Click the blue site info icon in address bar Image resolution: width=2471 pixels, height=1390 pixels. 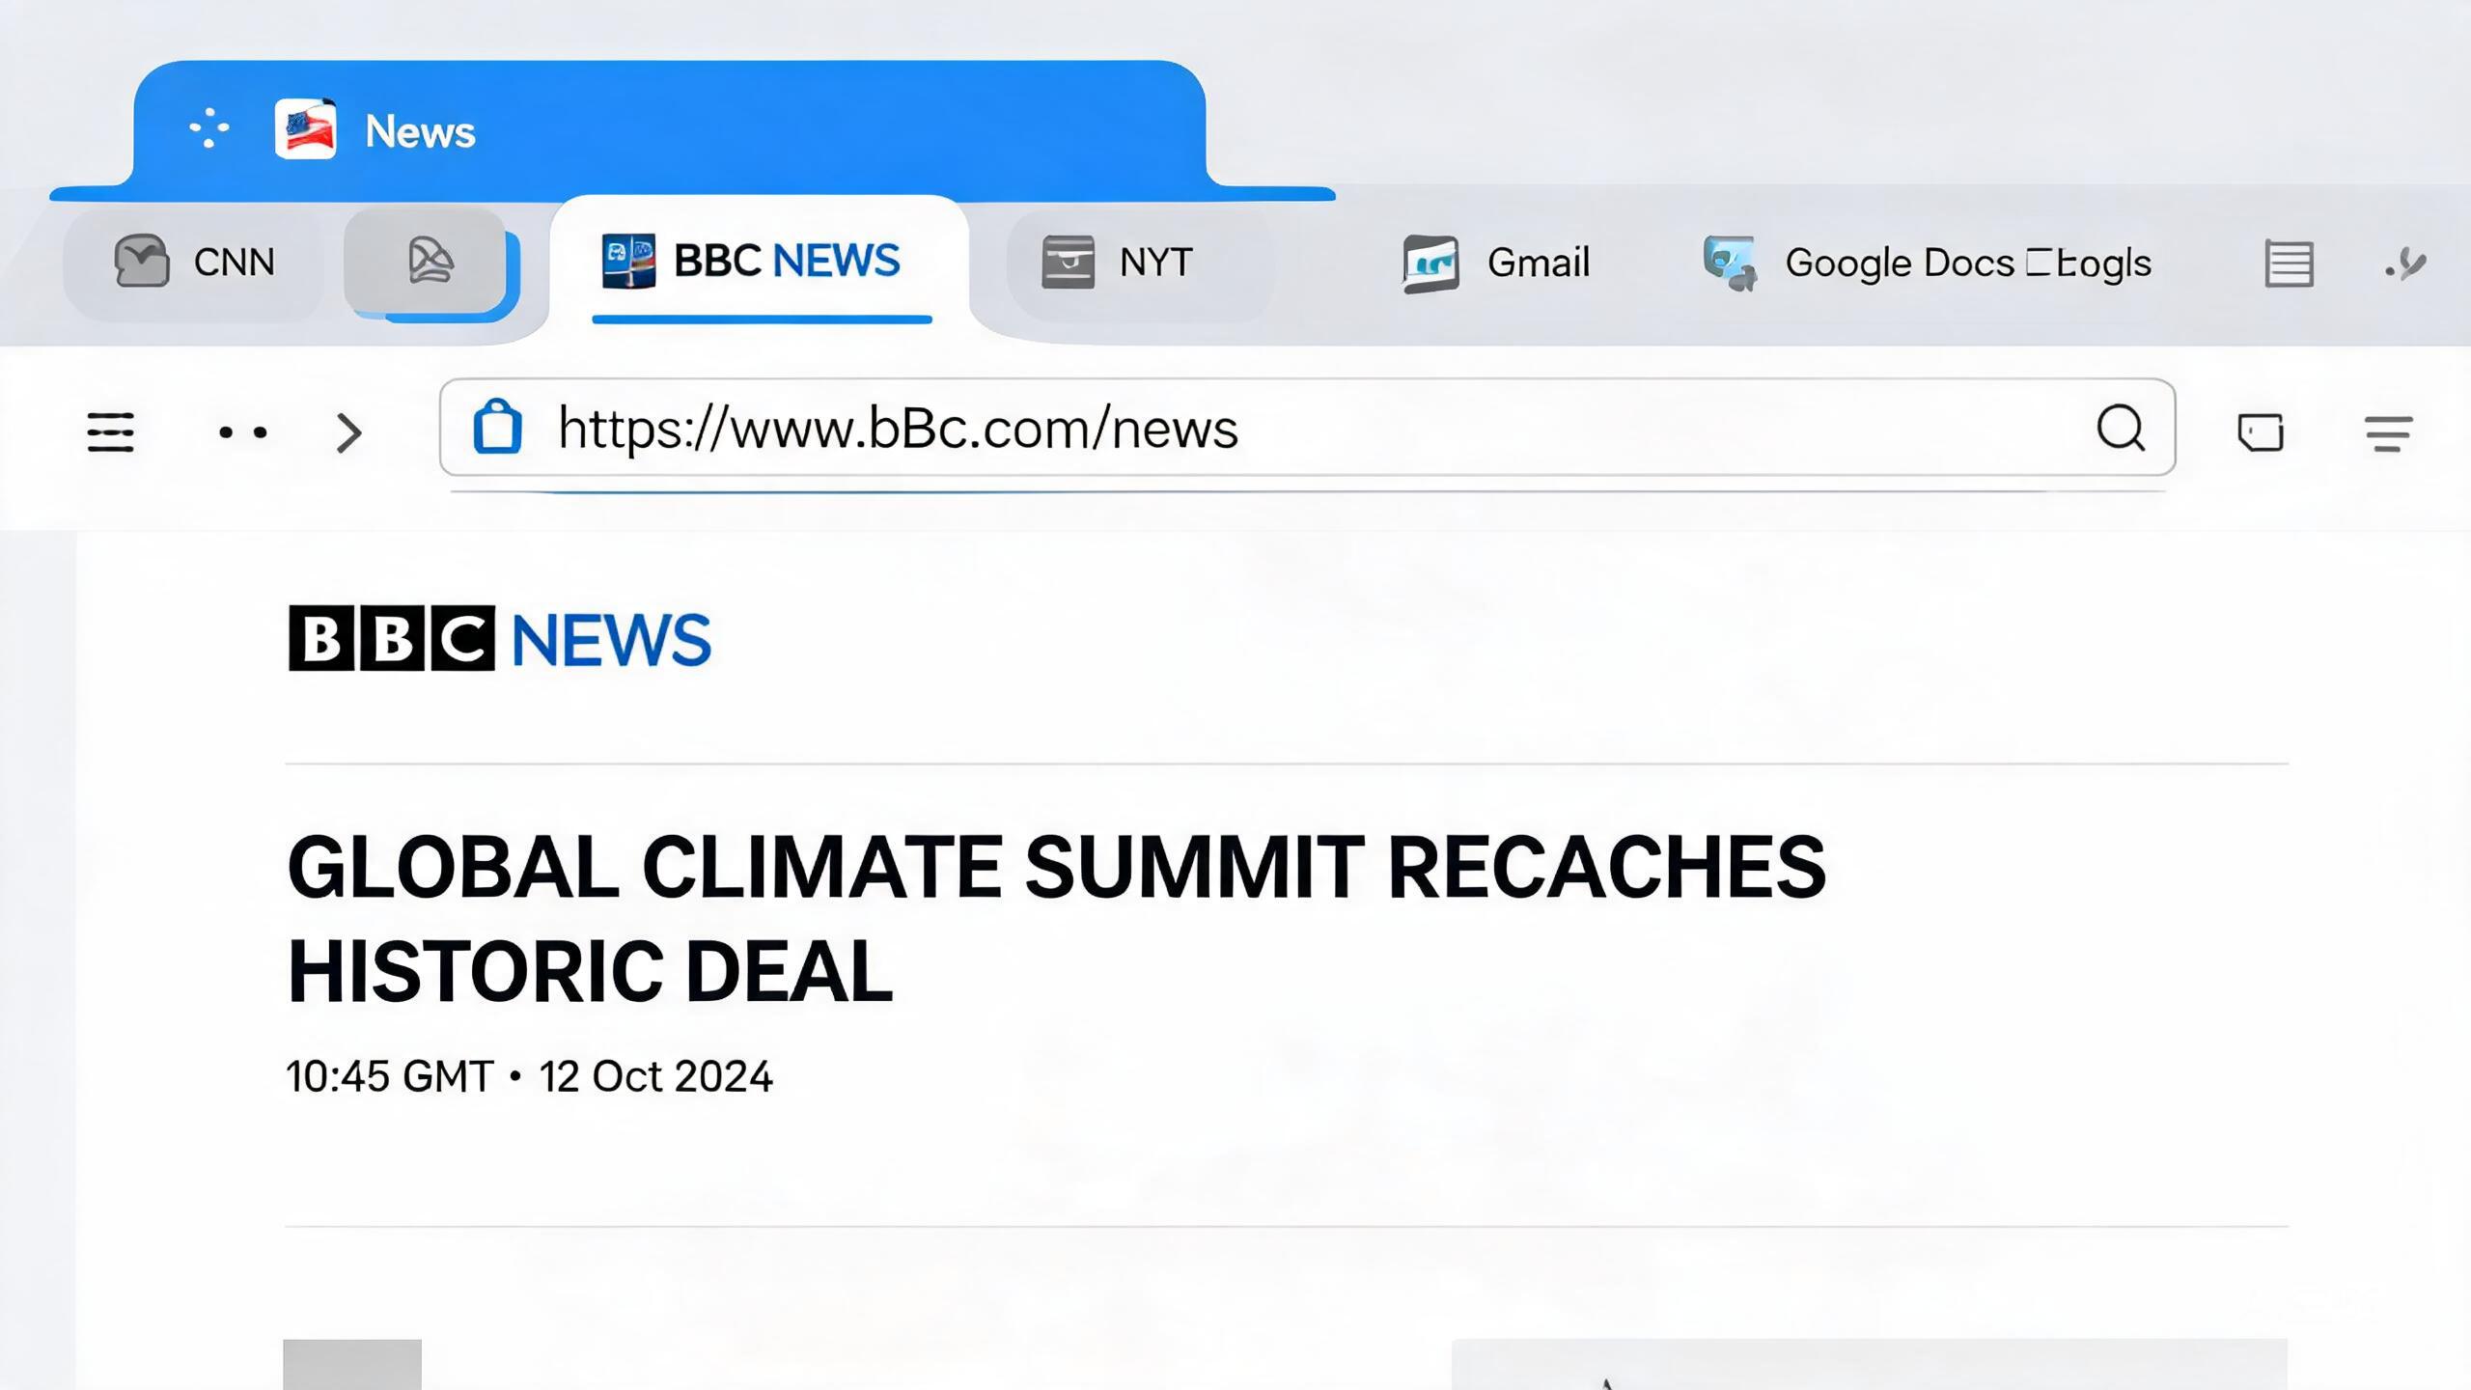point(497,426)
